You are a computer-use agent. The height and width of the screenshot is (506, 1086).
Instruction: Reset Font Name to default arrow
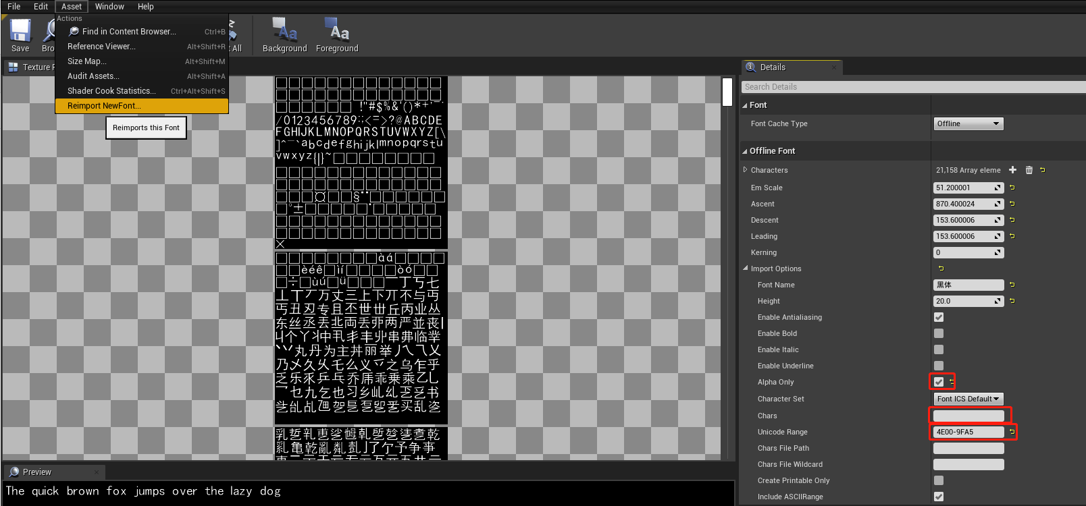[1012, 285]
